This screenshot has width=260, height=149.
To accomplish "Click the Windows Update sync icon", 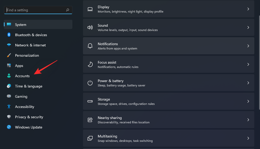I will click(x=9, y=127).
